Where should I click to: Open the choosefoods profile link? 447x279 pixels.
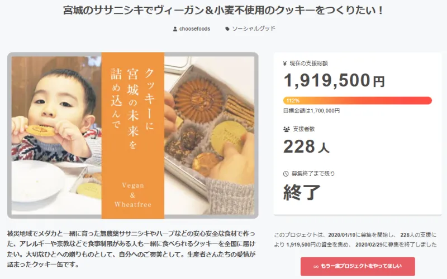(195, 29)
